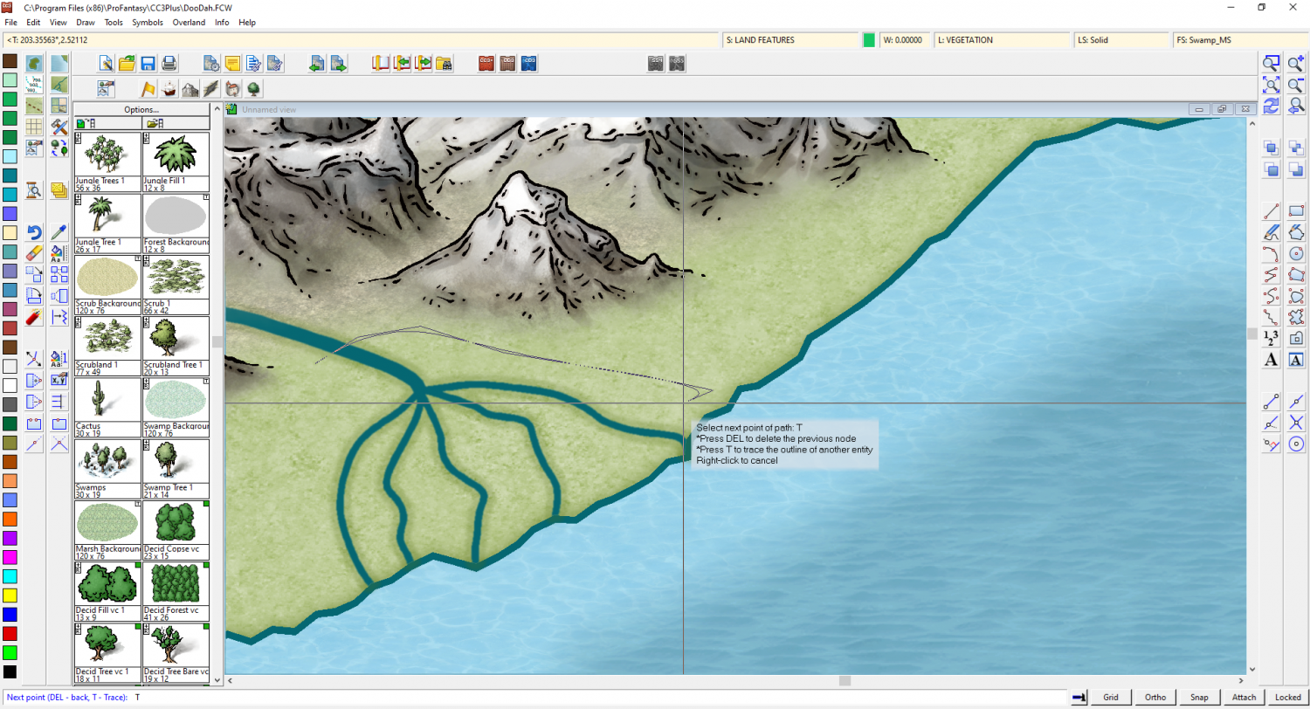The height and width of the screenshot is (709, 1310).
Task: Open the File menu
Action: click(x=10, y=22)
